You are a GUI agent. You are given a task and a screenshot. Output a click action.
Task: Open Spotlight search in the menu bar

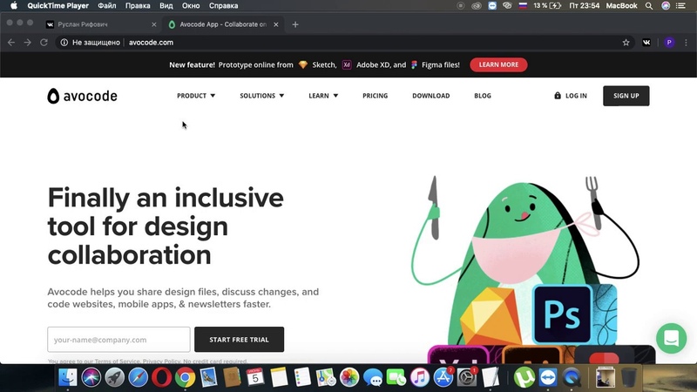[x=649, y=6]
